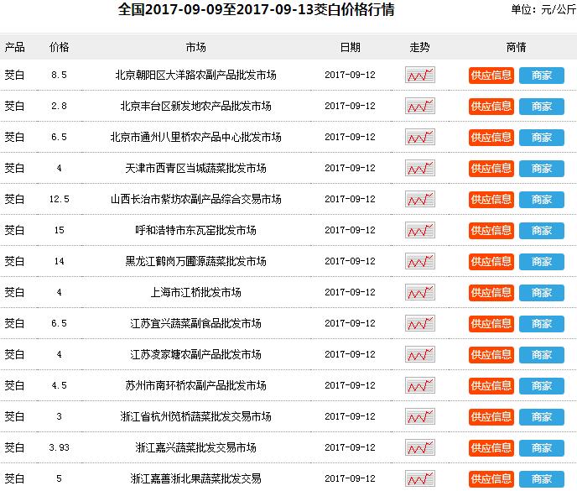Click the 价格 column header
Screen dimensions: 577x491
(59, 47)
